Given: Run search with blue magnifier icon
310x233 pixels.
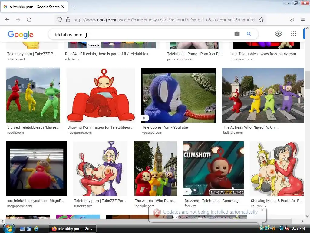Looking at the screenshot, I should click(249, 34).
